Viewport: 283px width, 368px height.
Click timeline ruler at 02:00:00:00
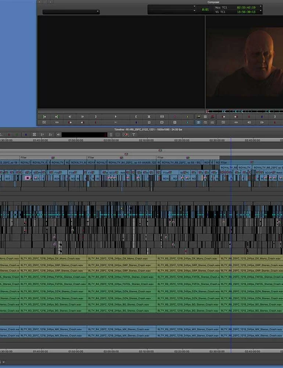(111, 140)
